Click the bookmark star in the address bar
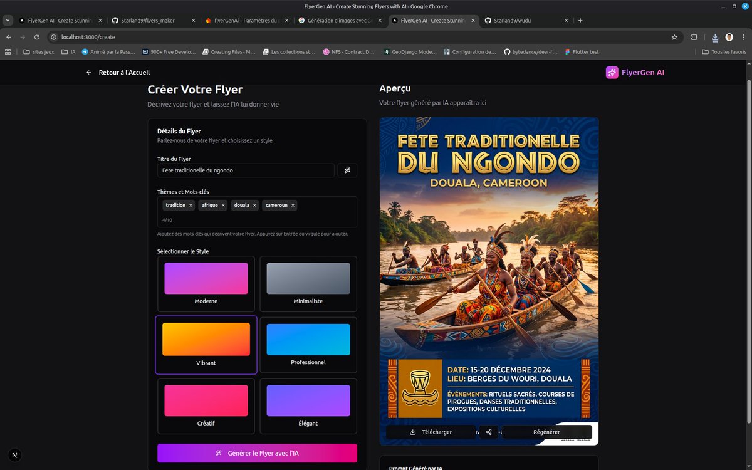Screen dimensions: 752x470 click(x=674, y=38)
